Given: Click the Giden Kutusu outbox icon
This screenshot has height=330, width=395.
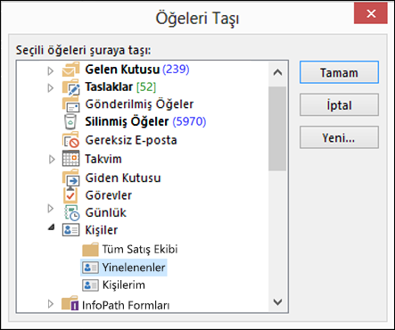Looking at the screenshot, I should point(70,177).
